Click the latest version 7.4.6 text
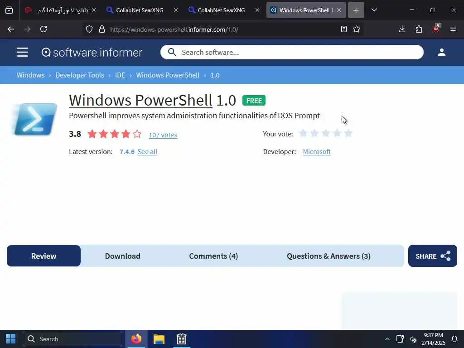The image size is (464, 348). (x=127, y=152)
